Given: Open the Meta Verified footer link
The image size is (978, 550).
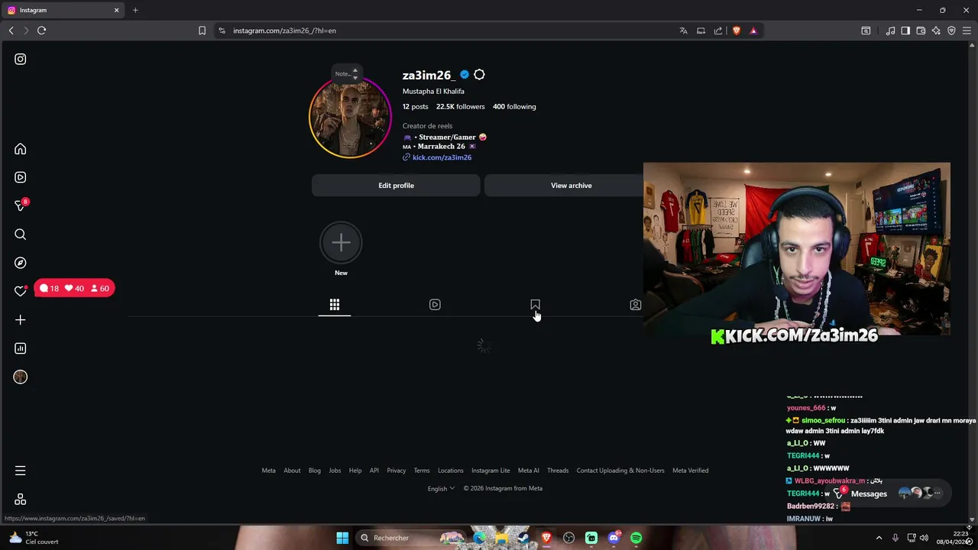Looking at the screenshot, I should pyautogui.click(x=690, y=471).
